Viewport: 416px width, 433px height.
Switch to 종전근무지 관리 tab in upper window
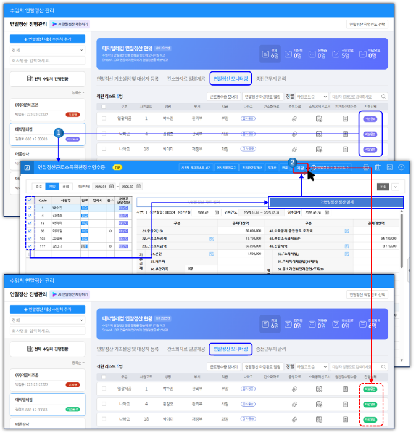pos(271,79)
